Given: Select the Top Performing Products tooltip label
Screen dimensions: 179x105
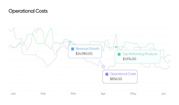Looking at the screenshot, I should 140,54.
